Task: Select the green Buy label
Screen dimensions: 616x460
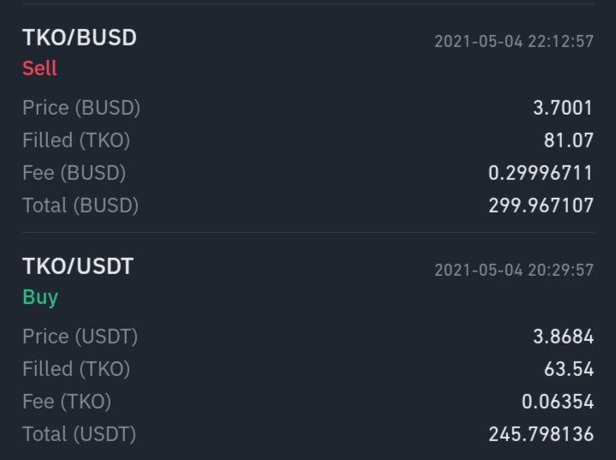Action: click(x=40, y=297)
